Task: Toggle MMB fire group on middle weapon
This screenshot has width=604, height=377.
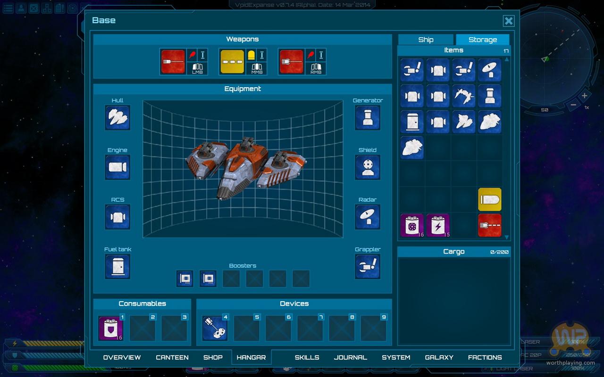Action: [257, 69]
